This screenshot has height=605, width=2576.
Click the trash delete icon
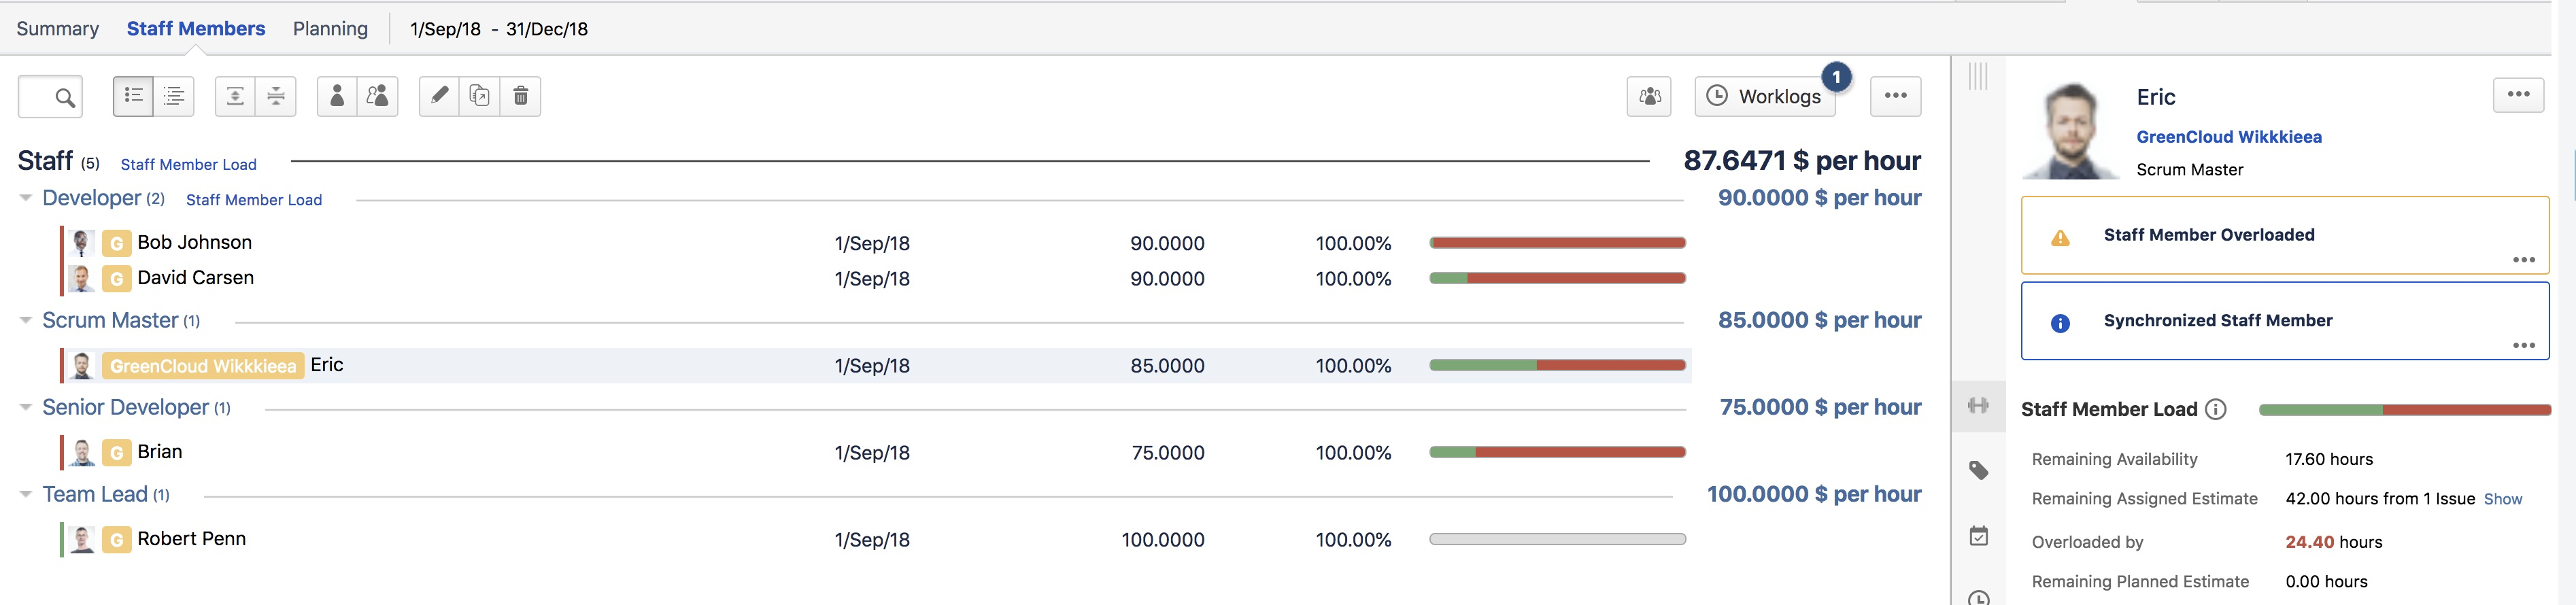click(x=520, y=96)
